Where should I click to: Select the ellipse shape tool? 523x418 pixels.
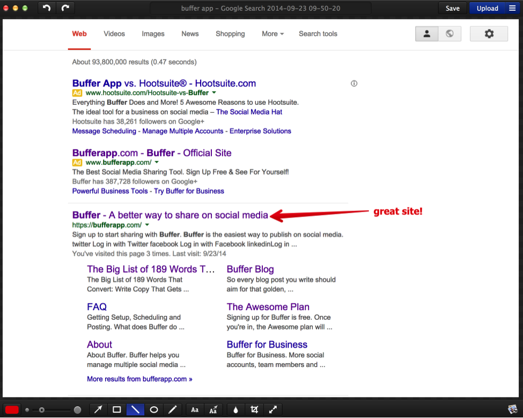[x=154, y=409]
